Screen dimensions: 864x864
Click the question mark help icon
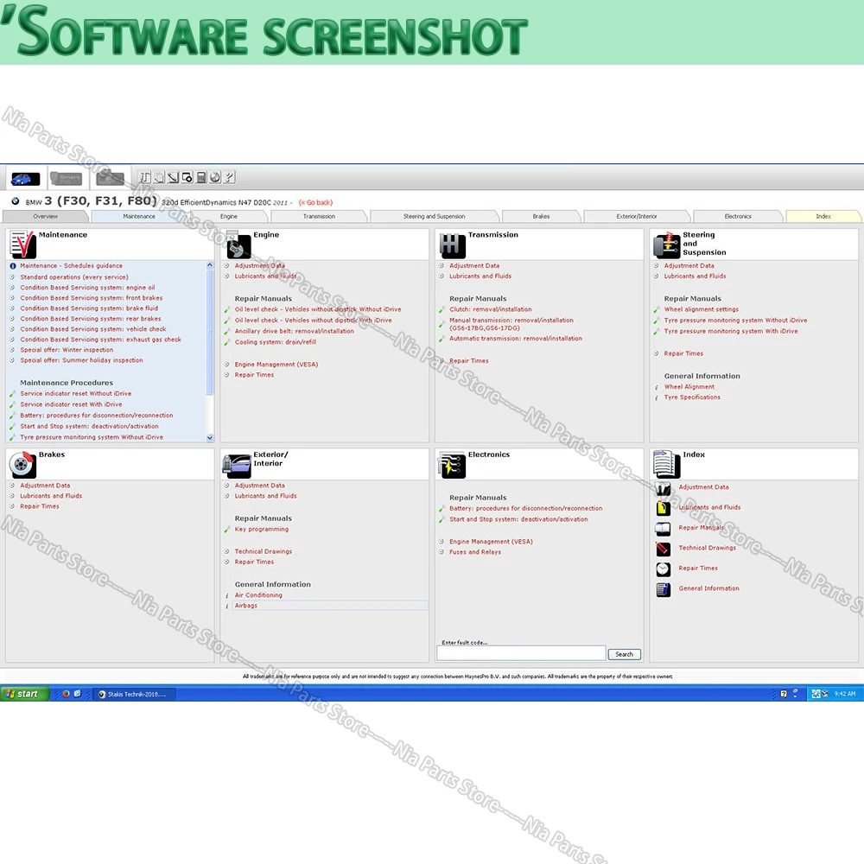(230, 177)
